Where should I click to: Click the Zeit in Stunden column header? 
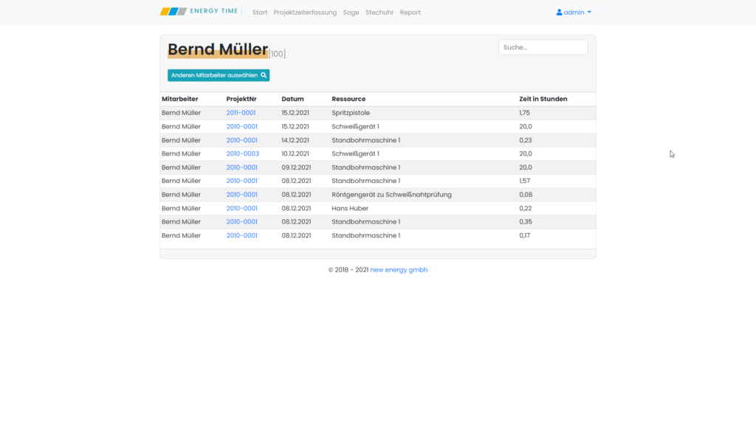pos(543,99)
